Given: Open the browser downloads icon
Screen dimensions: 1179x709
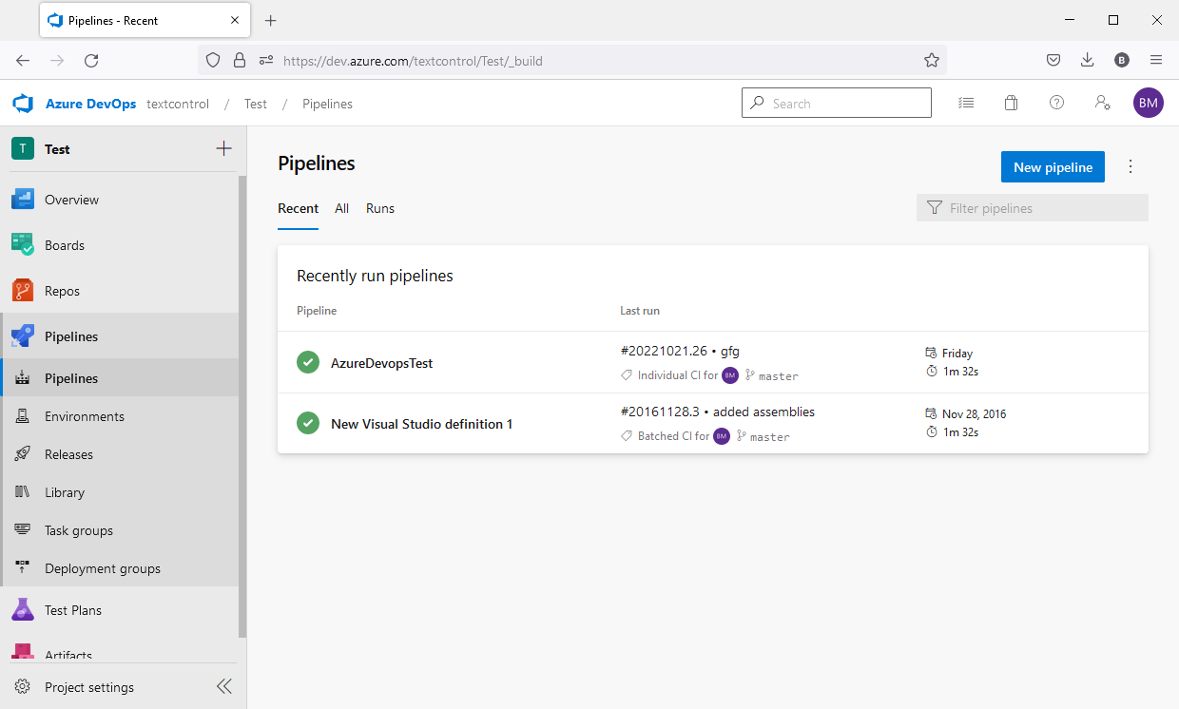Looking at the screenshot, I should 1088,60.
